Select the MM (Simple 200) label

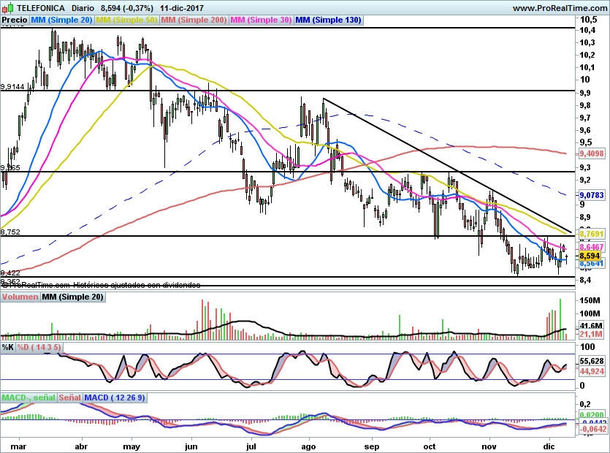point(194,20)
